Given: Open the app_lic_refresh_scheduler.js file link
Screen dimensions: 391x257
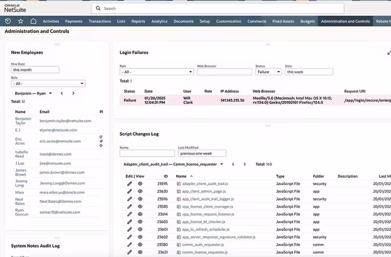Looking at the screenshot, I should [x=206, y=230].
